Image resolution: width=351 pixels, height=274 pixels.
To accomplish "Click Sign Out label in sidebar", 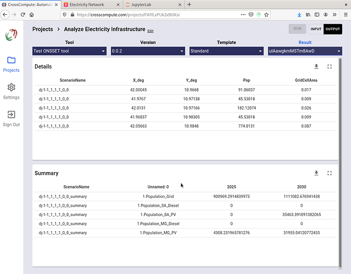I will (x=11, y=124).
